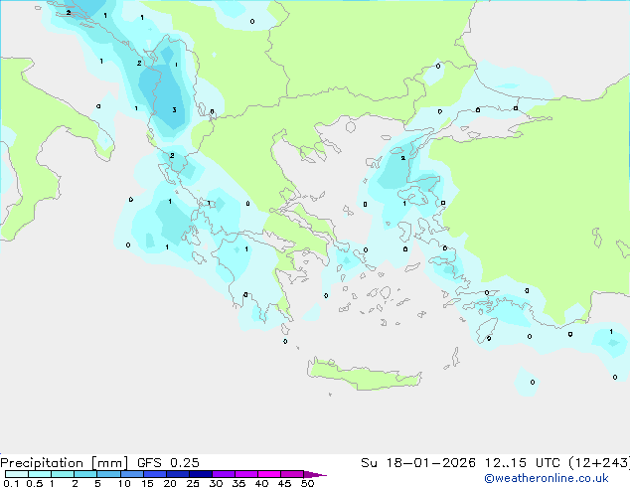
Task: Click the 0.5–1 mm legend color swatch
Action: point(40,474)
